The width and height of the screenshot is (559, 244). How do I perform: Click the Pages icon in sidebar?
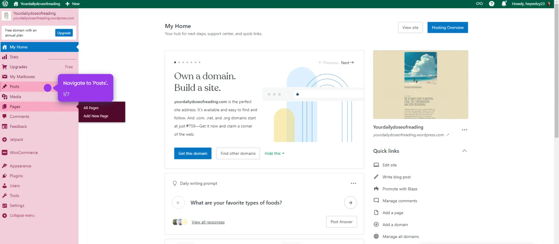pos(4,107)
